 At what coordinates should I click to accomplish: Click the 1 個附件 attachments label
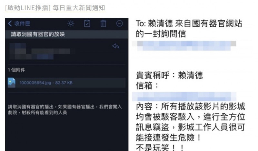click(x=16, y=70)
